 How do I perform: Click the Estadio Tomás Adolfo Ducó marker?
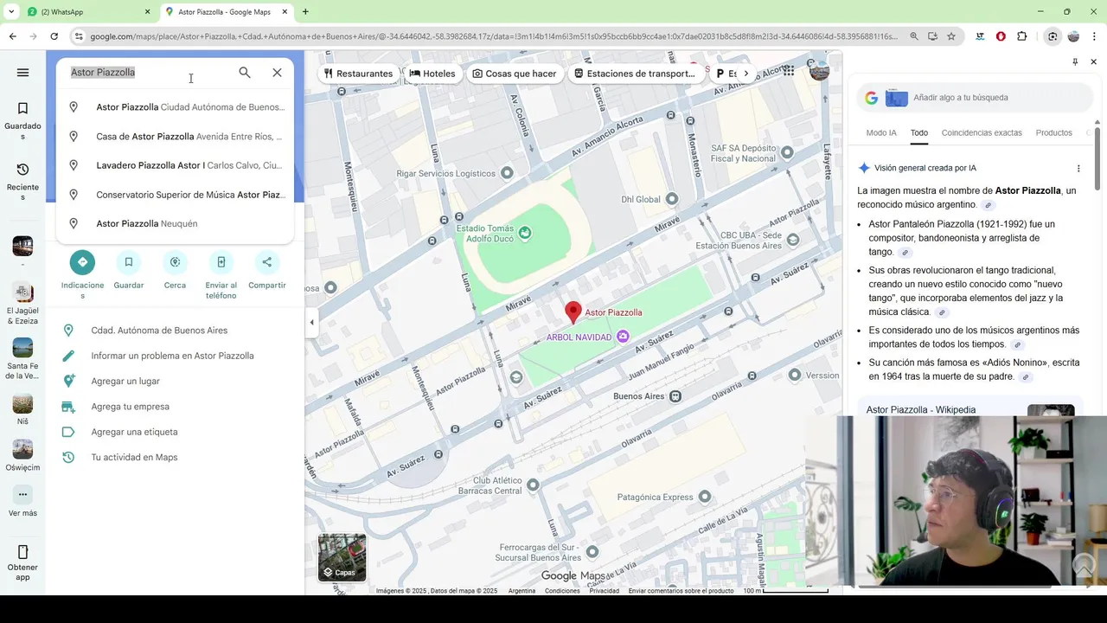(x=524, y=233)
